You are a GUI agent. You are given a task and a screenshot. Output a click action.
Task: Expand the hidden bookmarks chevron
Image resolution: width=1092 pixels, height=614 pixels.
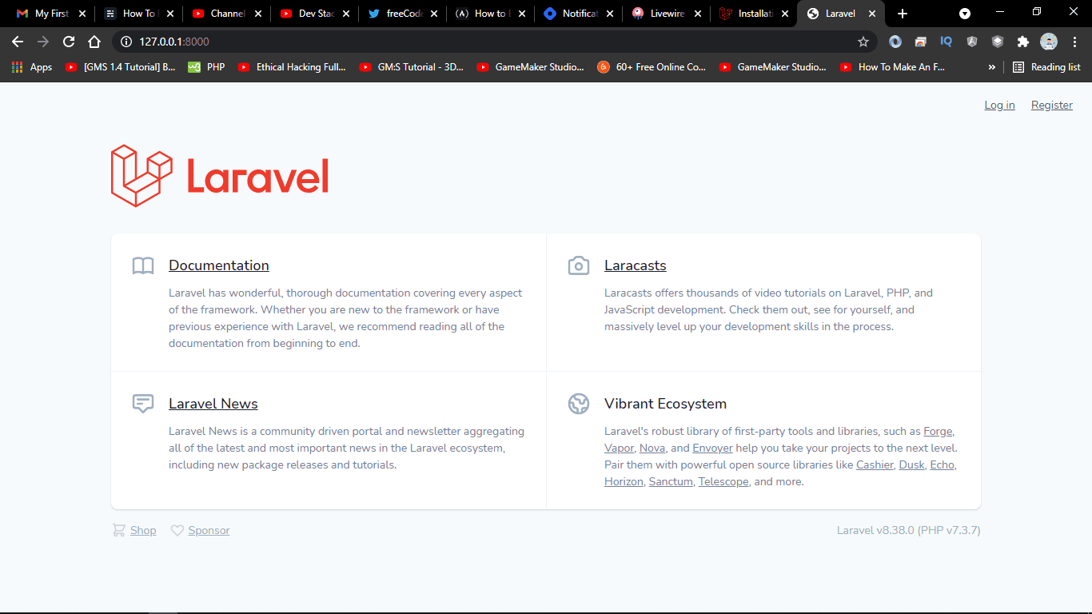(x=992, y=67)
